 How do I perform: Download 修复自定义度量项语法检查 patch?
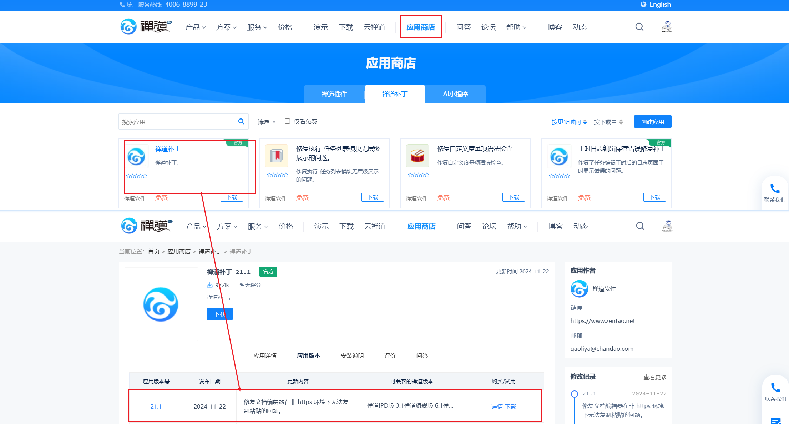(x=514, y=197)
